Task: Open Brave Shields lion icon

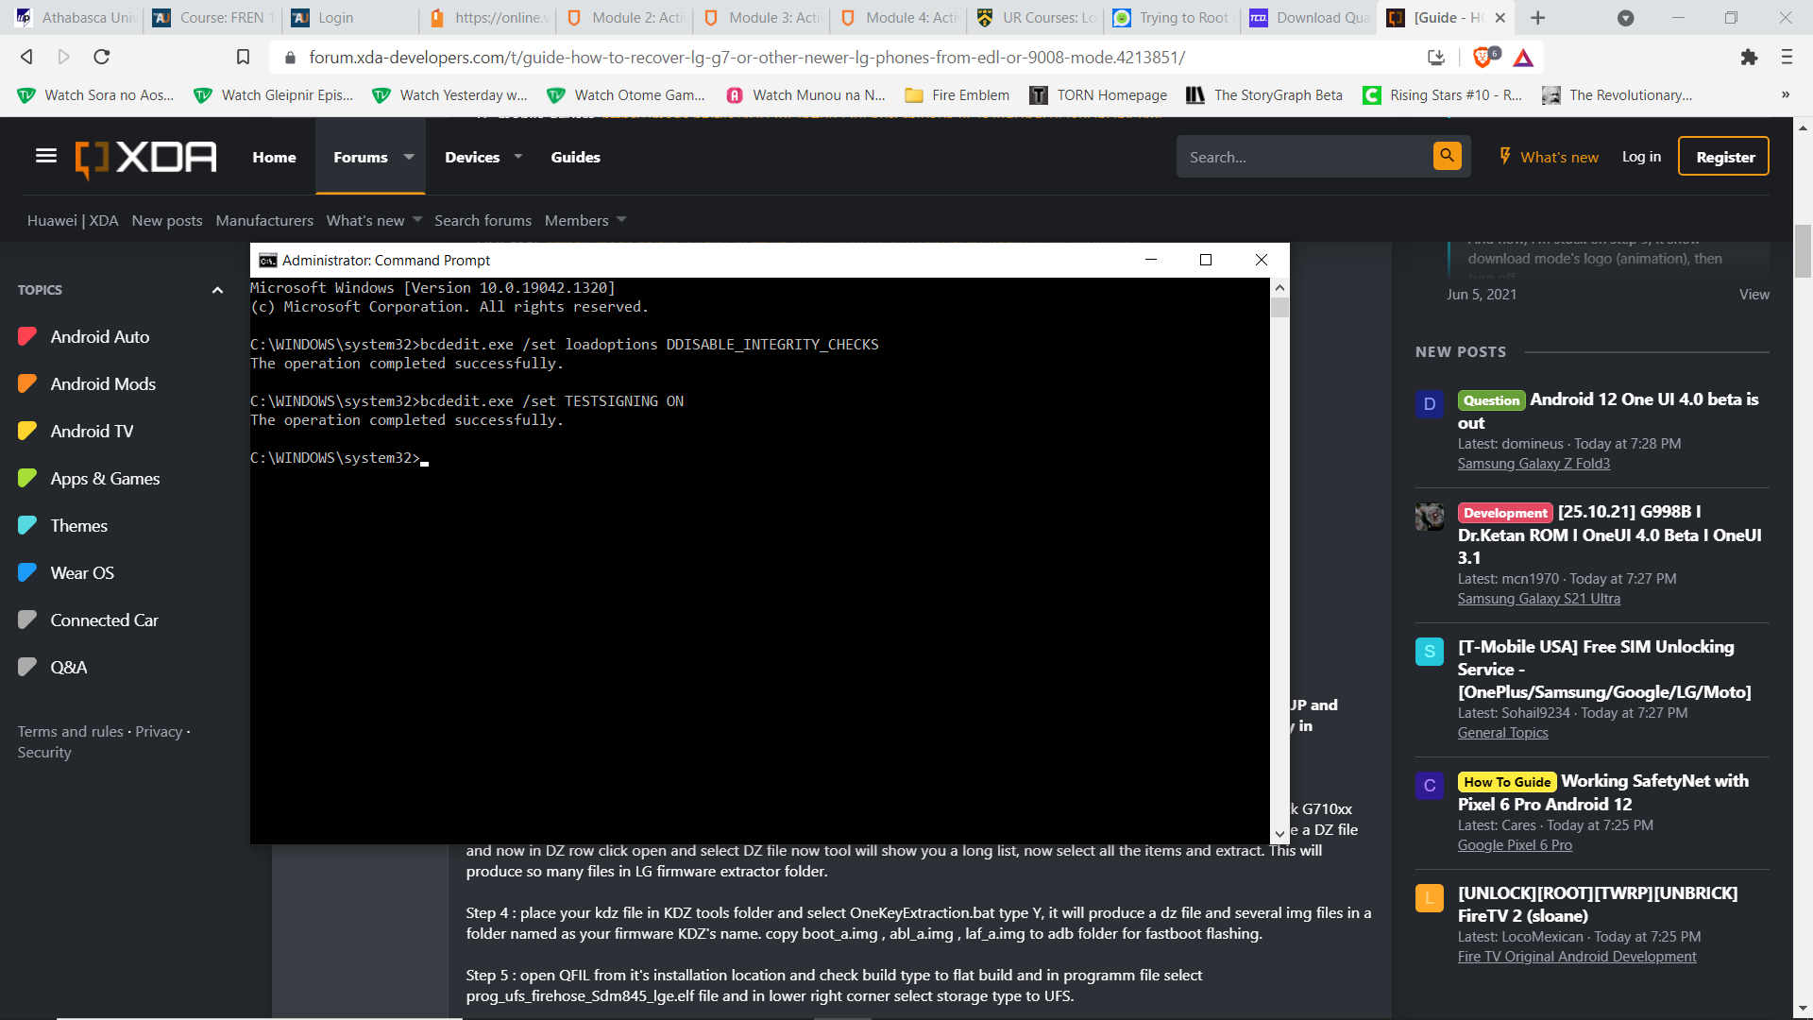Action: tap(1484, 58)
